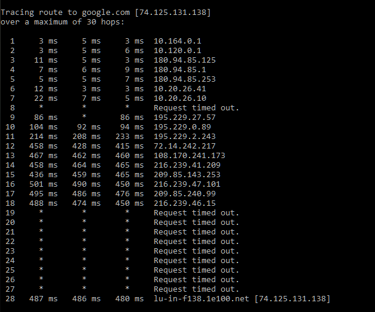This screenshot has width=375, height=312.
Task: Click the 501 ms value on hop 16
Action: [x=44, y=184]
